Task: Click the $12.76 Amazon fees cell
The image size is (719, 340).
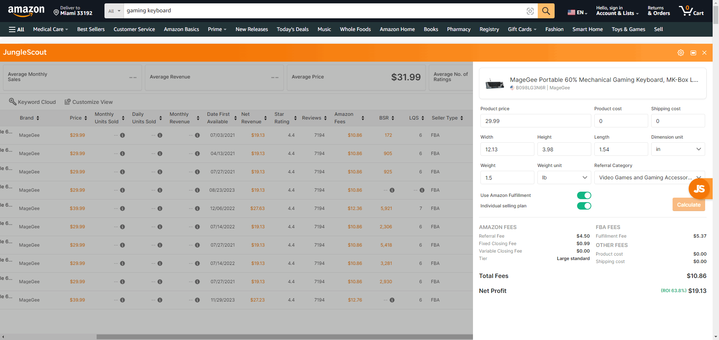Action: [355, 300]
